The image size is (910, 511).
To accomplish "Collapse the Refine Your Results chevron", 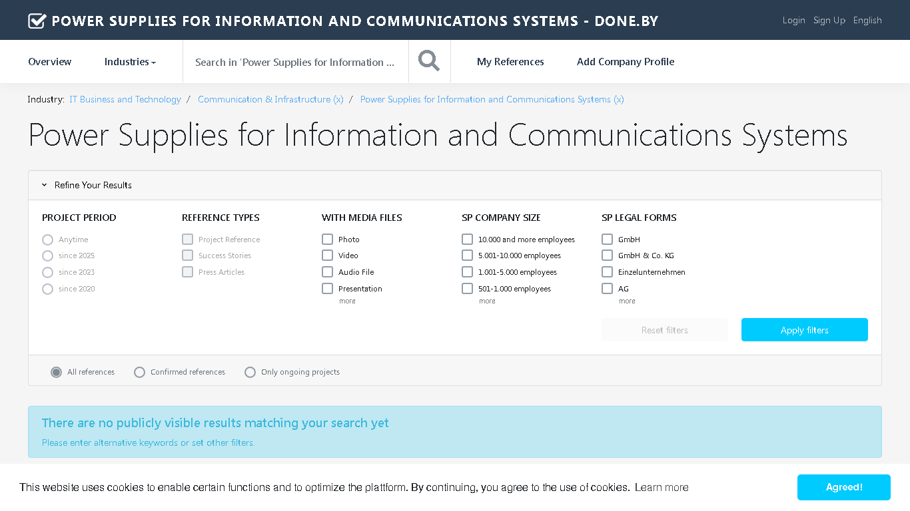I will [x=45, y=185].
